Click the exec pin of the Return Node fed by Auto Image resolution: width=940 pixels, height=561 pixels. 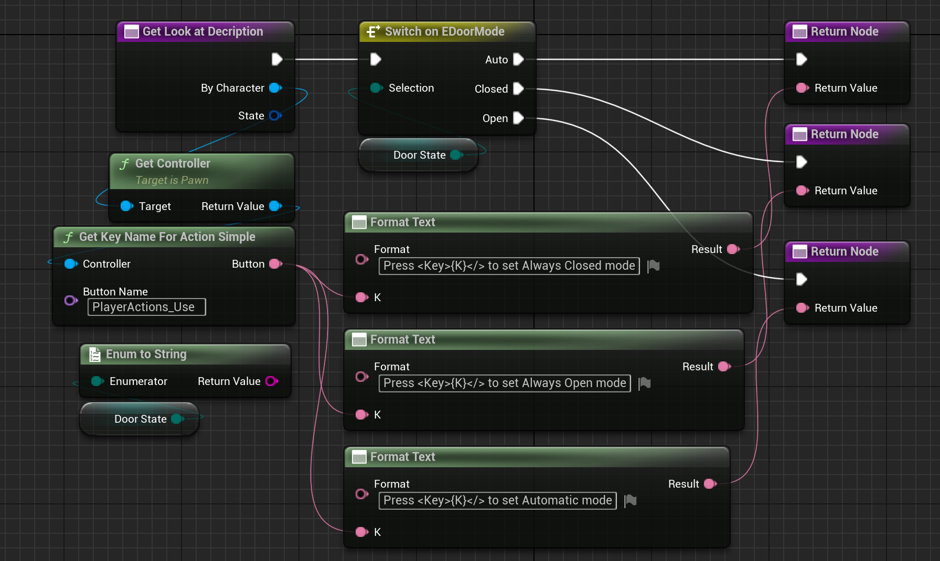[x=802, y=59]
